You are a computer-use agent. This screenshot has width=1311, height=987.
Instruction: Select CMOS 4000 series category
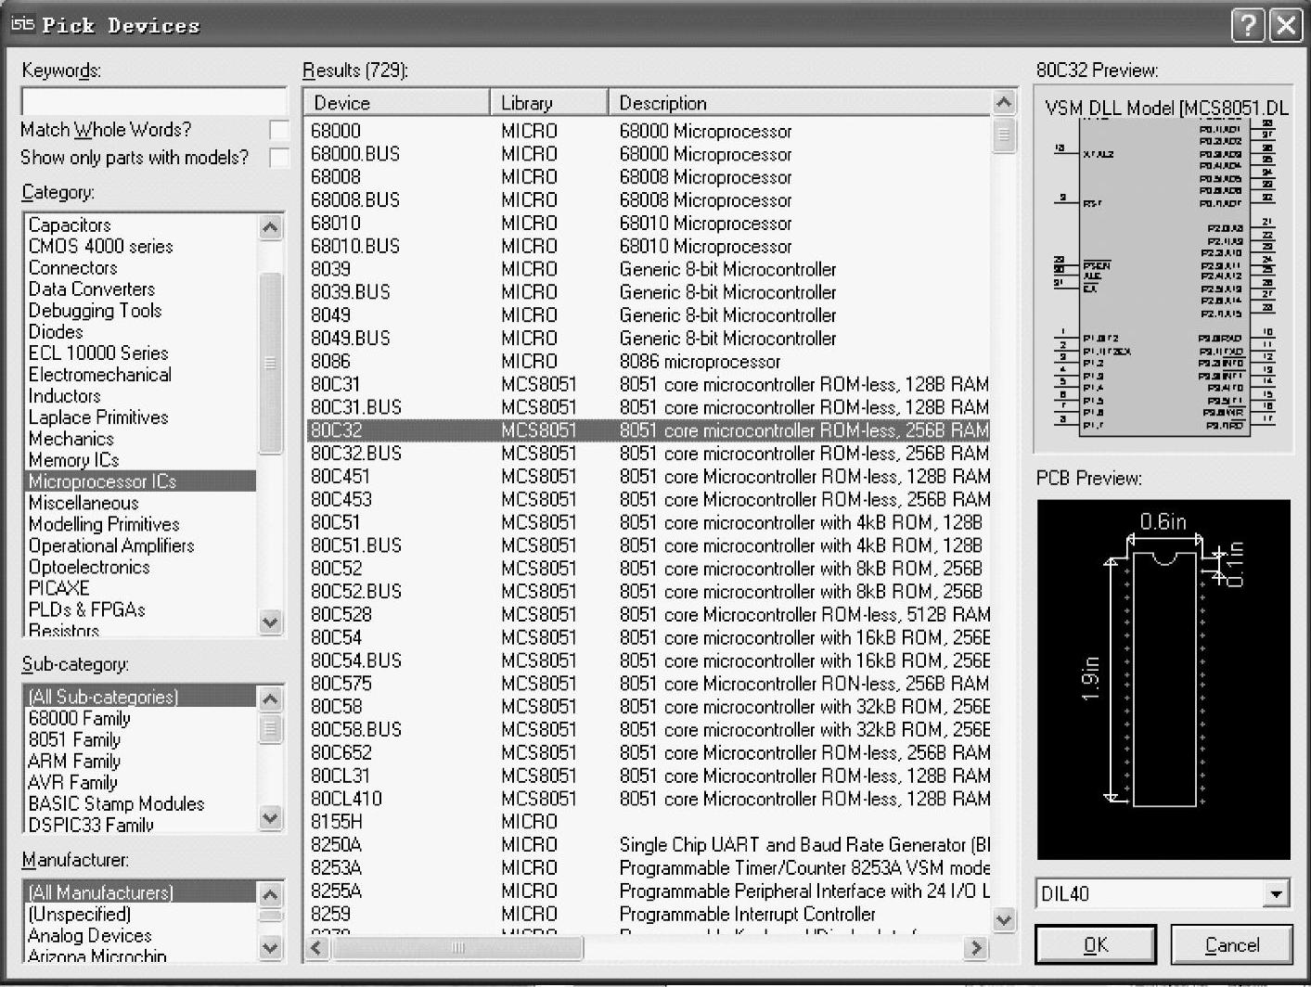tap(100, 246)
